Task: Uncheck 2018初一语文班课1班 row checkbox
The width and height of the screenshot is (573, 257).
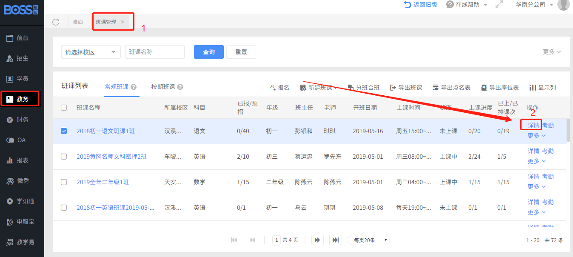Action: pos(64,131)
